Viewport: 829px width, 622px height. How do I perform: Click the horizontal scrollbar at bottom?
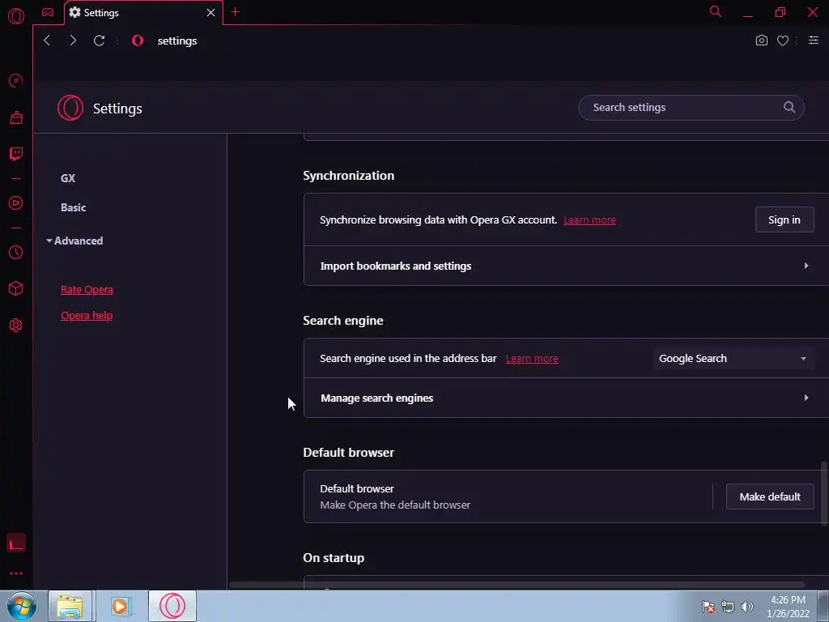coord(517,585)
